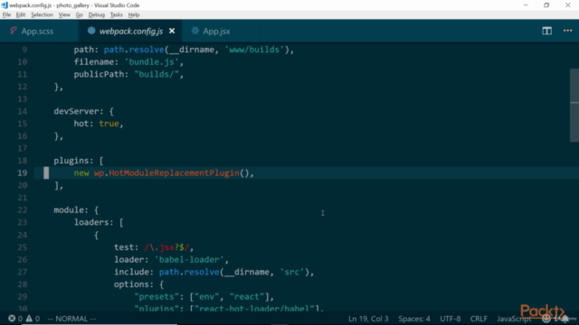Click the true value after hot
Viewport: 579px width, 325px height.
[109, 124]
